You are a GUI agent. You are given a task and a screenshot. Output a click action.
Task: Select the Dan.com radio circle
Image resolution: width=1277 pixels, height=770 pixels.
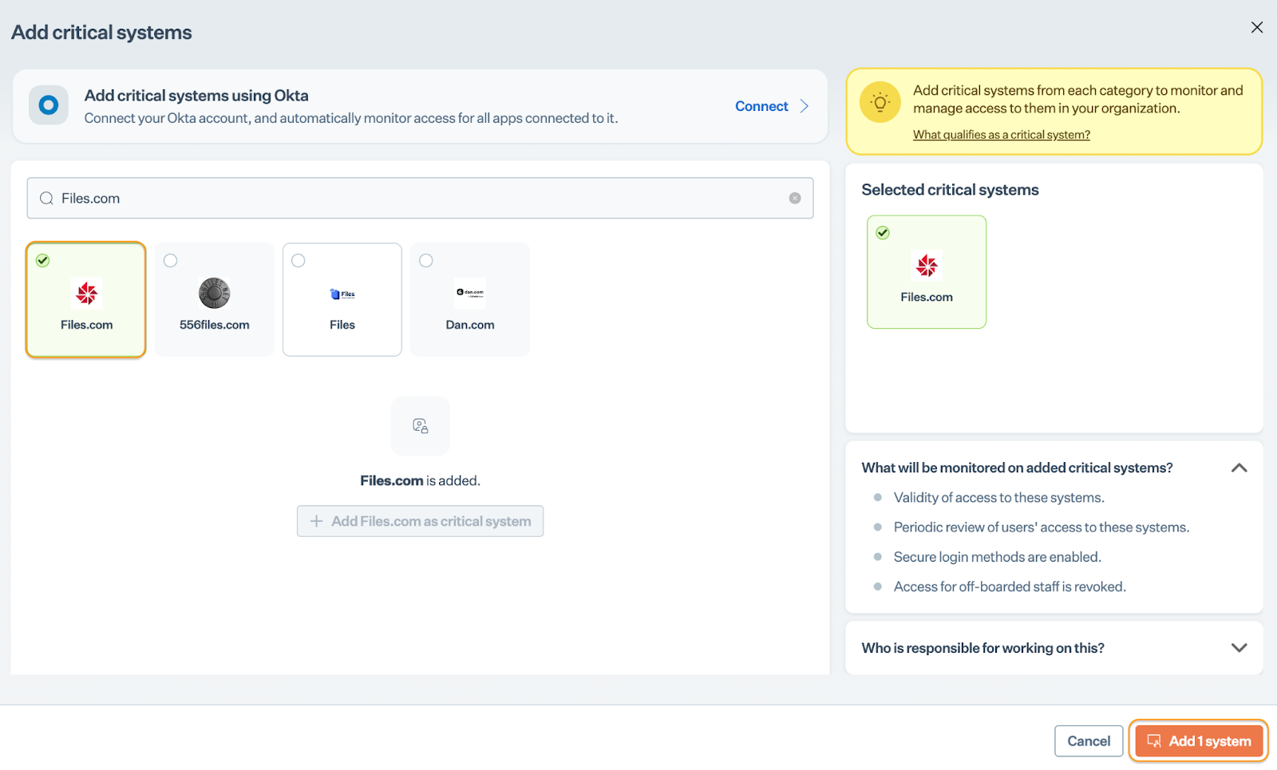pos(426,260)
